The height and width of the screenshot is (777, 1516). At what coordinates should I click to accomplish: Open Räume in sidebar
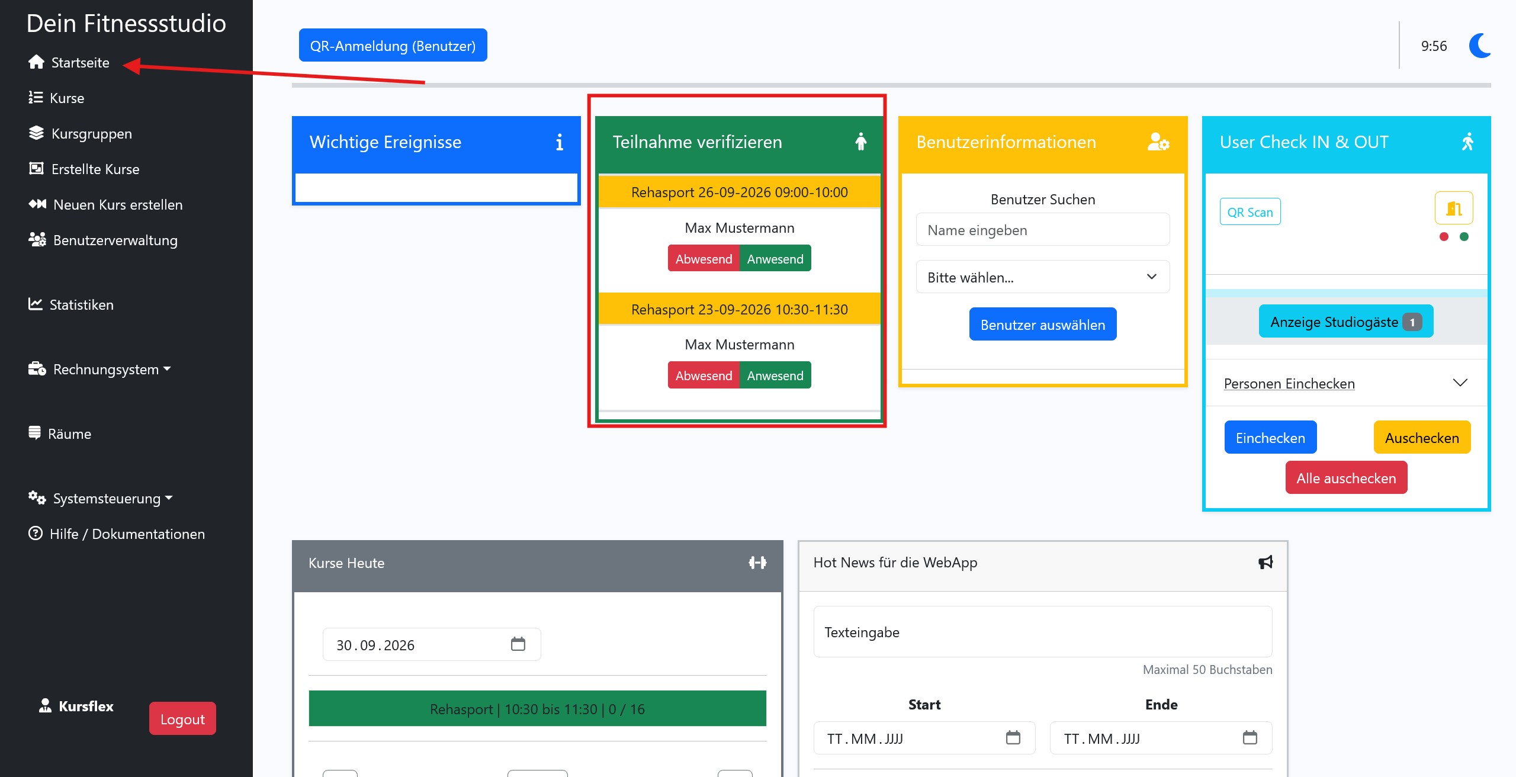(x=60, y=434)
